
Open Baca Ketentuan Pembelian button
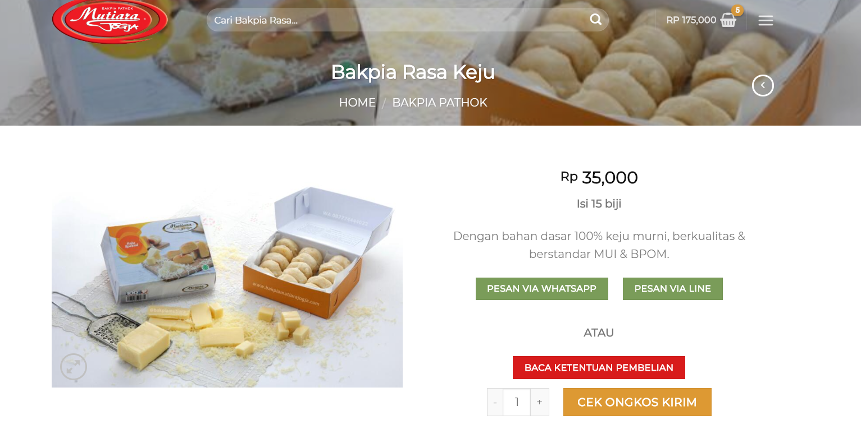coord(599,367)
